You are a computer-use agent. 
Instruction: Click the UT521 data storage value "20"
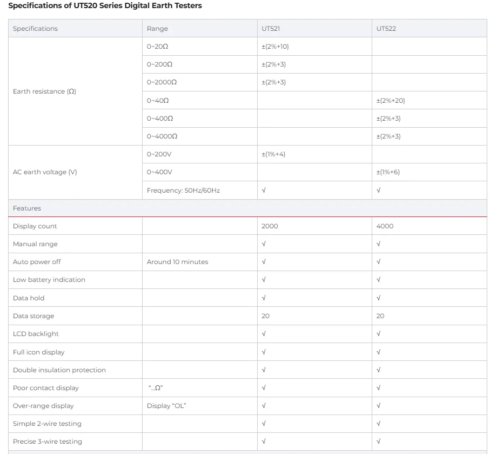click(265, 316)
